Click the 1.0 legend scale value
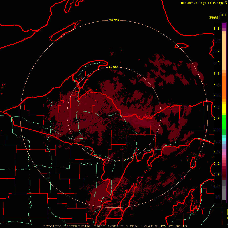 [217, 152]
